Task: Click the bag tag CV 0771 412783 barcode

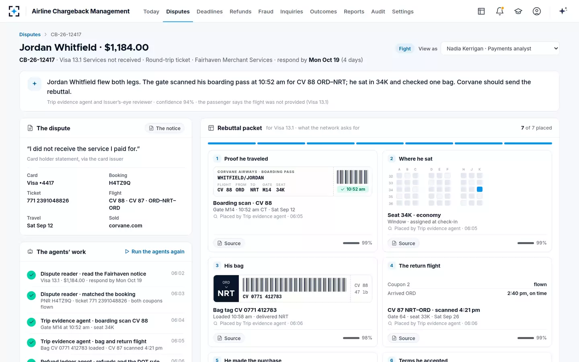Action: 294,285
